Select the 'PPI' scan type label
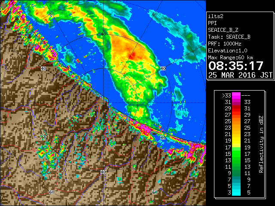Screen dimensions: 275x206 tap(212, 23)
